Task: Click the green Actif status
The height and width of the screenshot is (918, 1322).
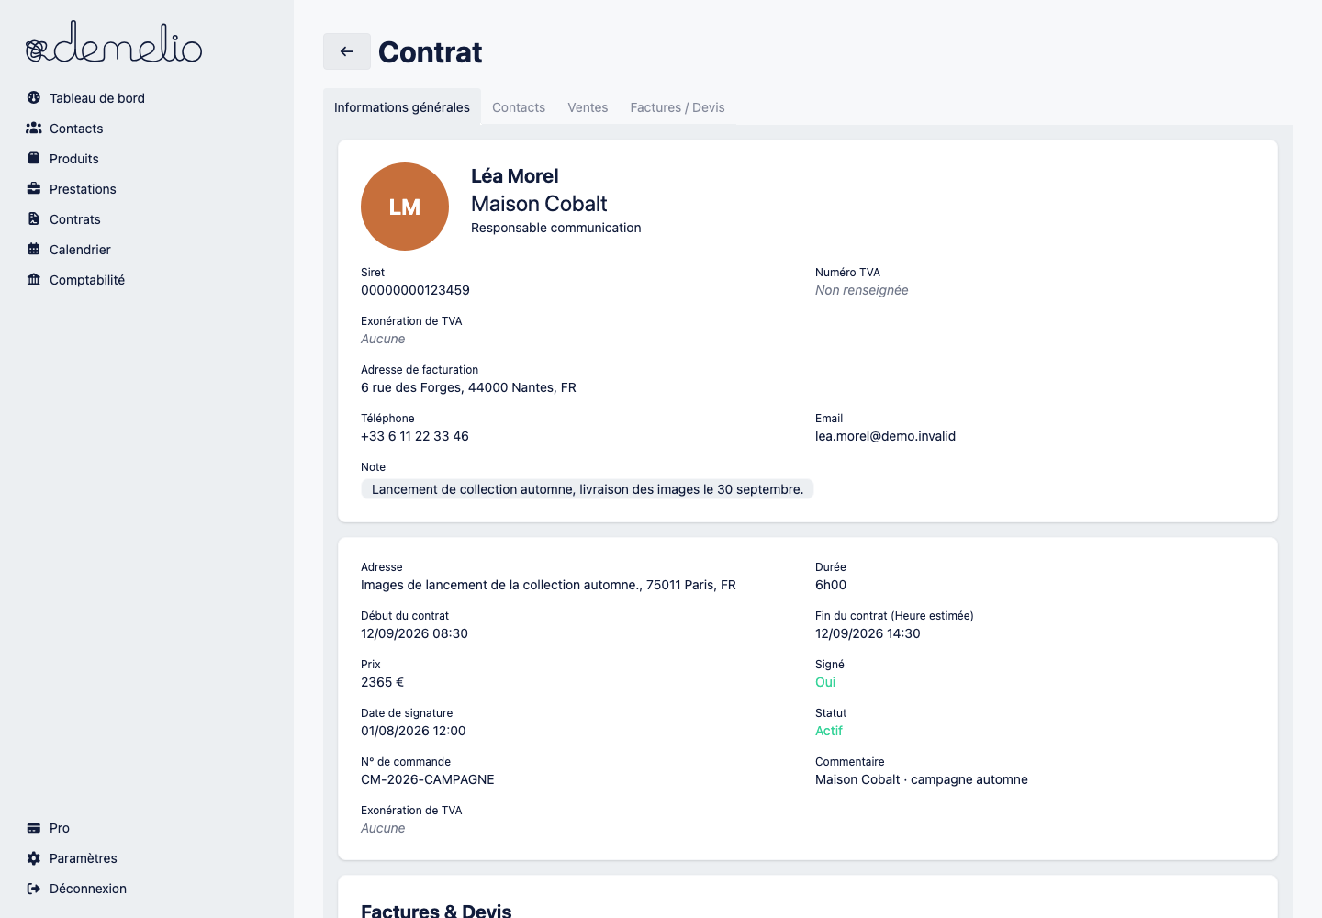Action: coord(829,731)
